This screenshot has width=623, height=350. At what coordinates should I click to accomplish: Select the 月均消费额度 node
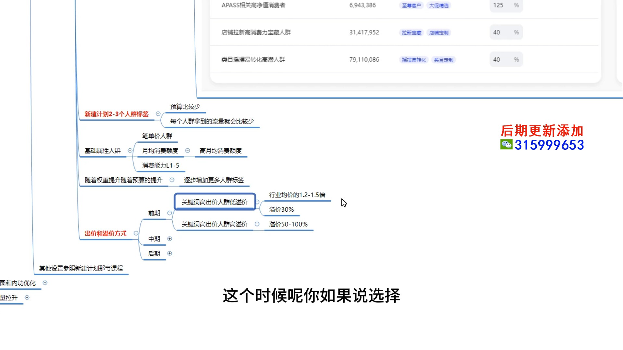pos(160,151)
